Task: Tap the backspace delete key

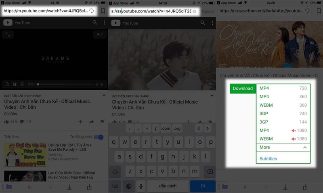Action: click(210, 171)
